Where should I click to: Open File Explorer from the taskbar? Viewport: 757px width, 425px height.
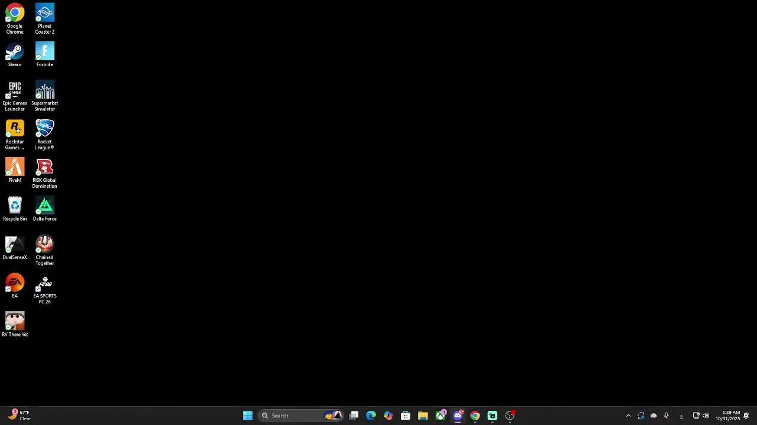point(423,416)
